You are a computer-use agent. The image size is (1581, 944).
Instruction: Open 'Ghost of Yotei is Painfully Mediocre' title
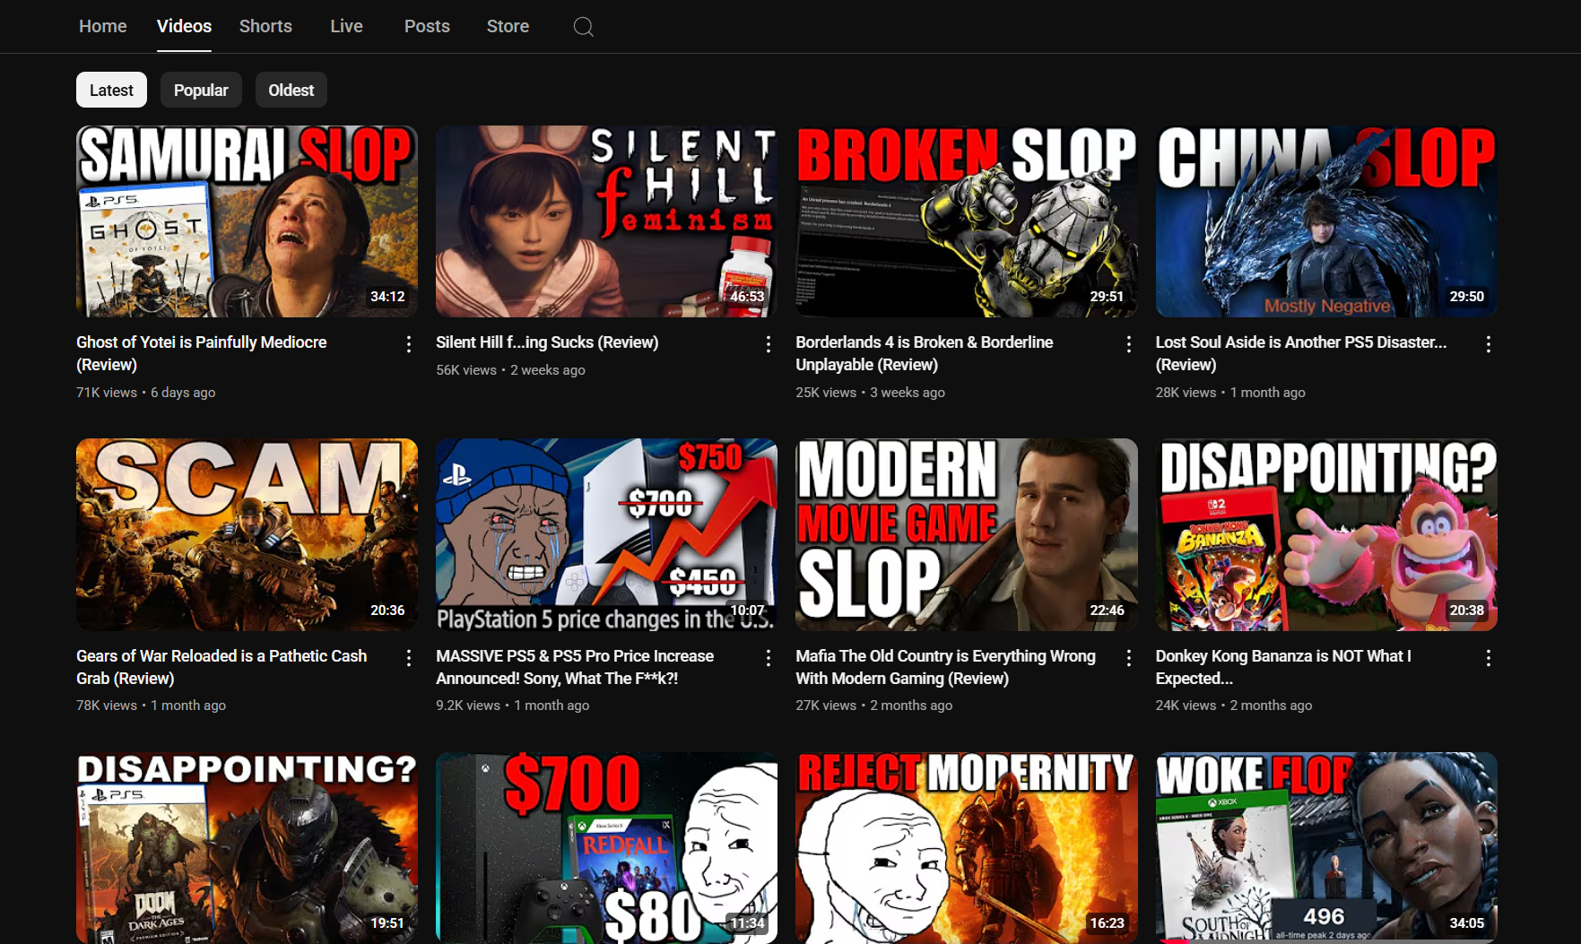[202, 353]
